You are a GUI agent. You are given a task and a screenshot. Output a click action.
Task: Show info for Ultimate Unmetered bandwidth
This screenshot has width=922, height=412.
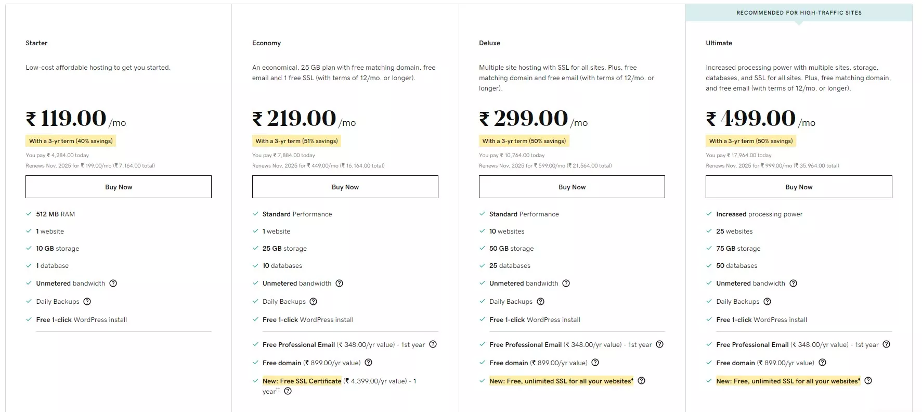point(794,284)
